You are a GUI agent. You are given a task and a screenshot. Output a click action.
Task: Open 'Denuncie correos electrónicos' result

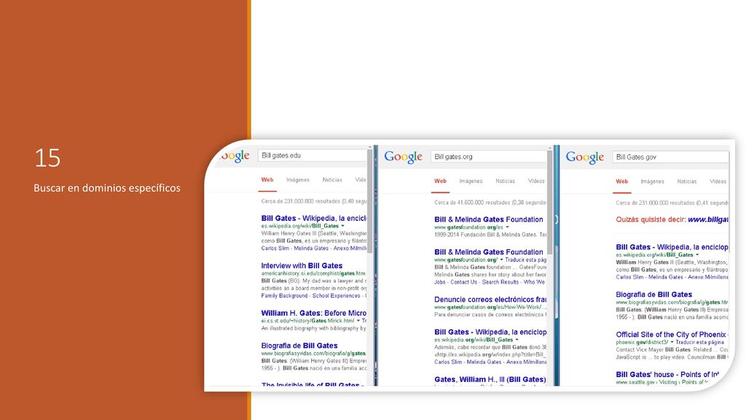click(x=490, y=300)
